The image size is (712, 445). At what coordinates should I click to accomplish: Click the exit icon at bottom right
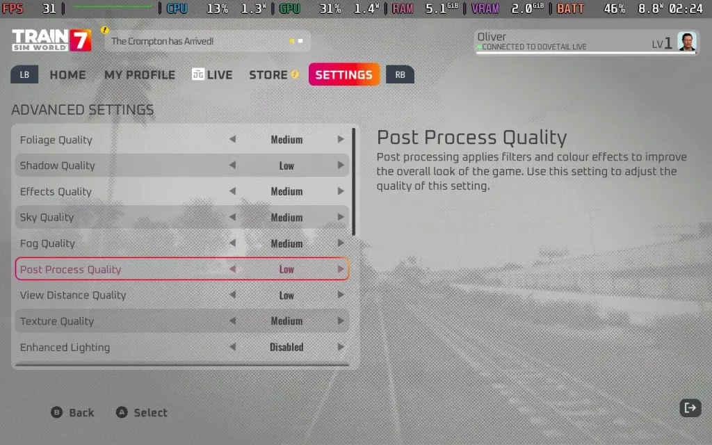[x=690, y=407]
